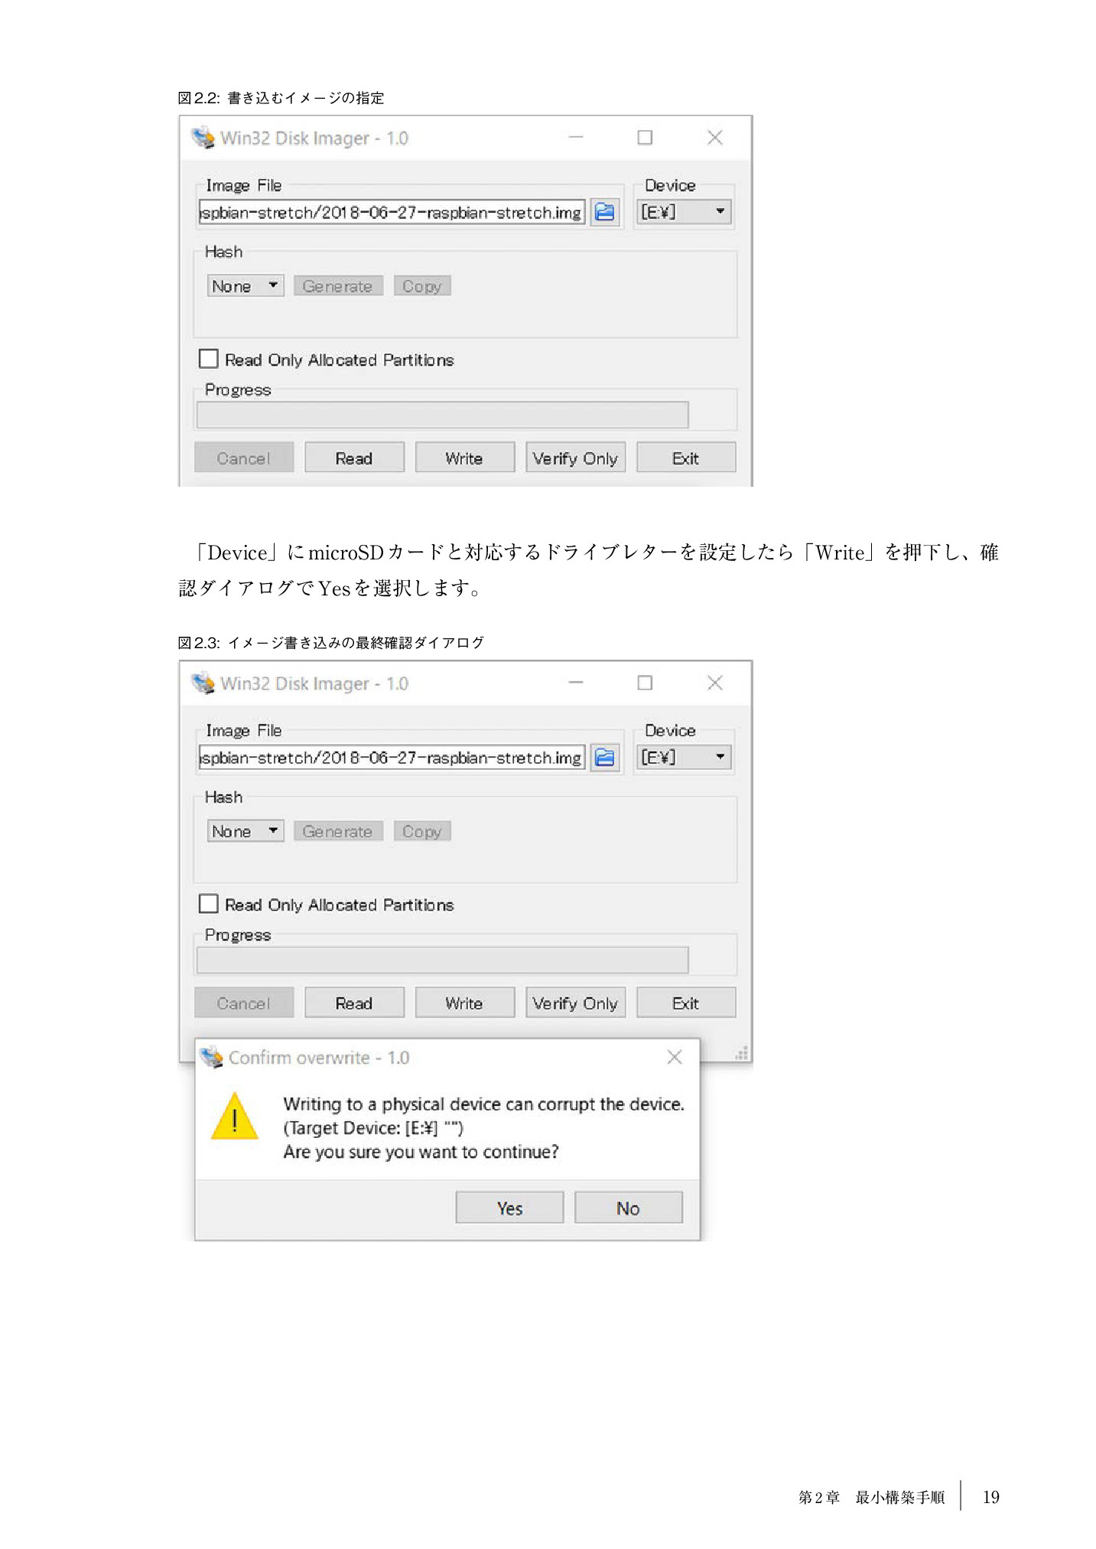Click No in Confirm overwrite dialog
This screenshot has width=1096, height=1549.
coord(628,1208)
